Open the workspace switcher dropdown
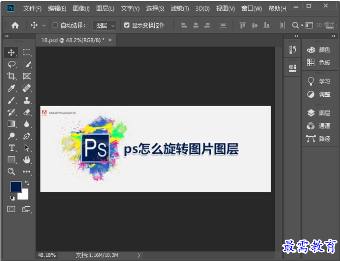The image size is (340, 261). pyautogui.click(x=309, y=26)
